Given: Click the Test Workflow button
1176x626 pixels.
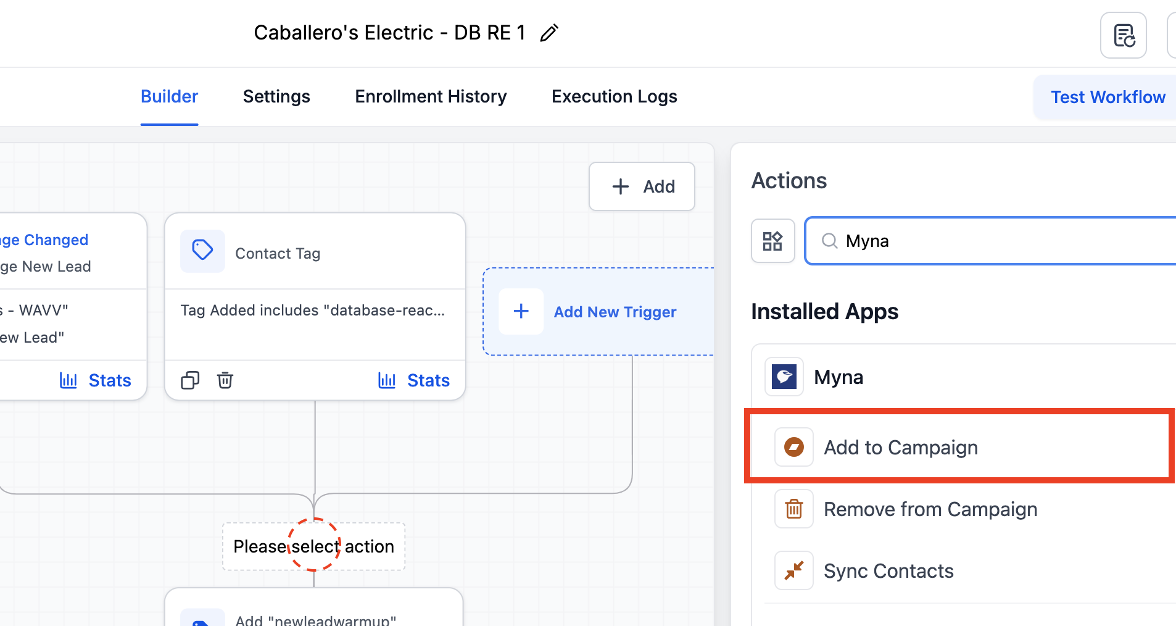Looking at the screenshot, I should coord(1108,97).
